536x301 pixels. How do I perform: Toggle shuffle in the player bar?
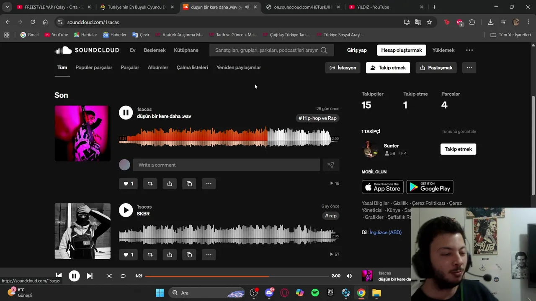tap(109, 276)
